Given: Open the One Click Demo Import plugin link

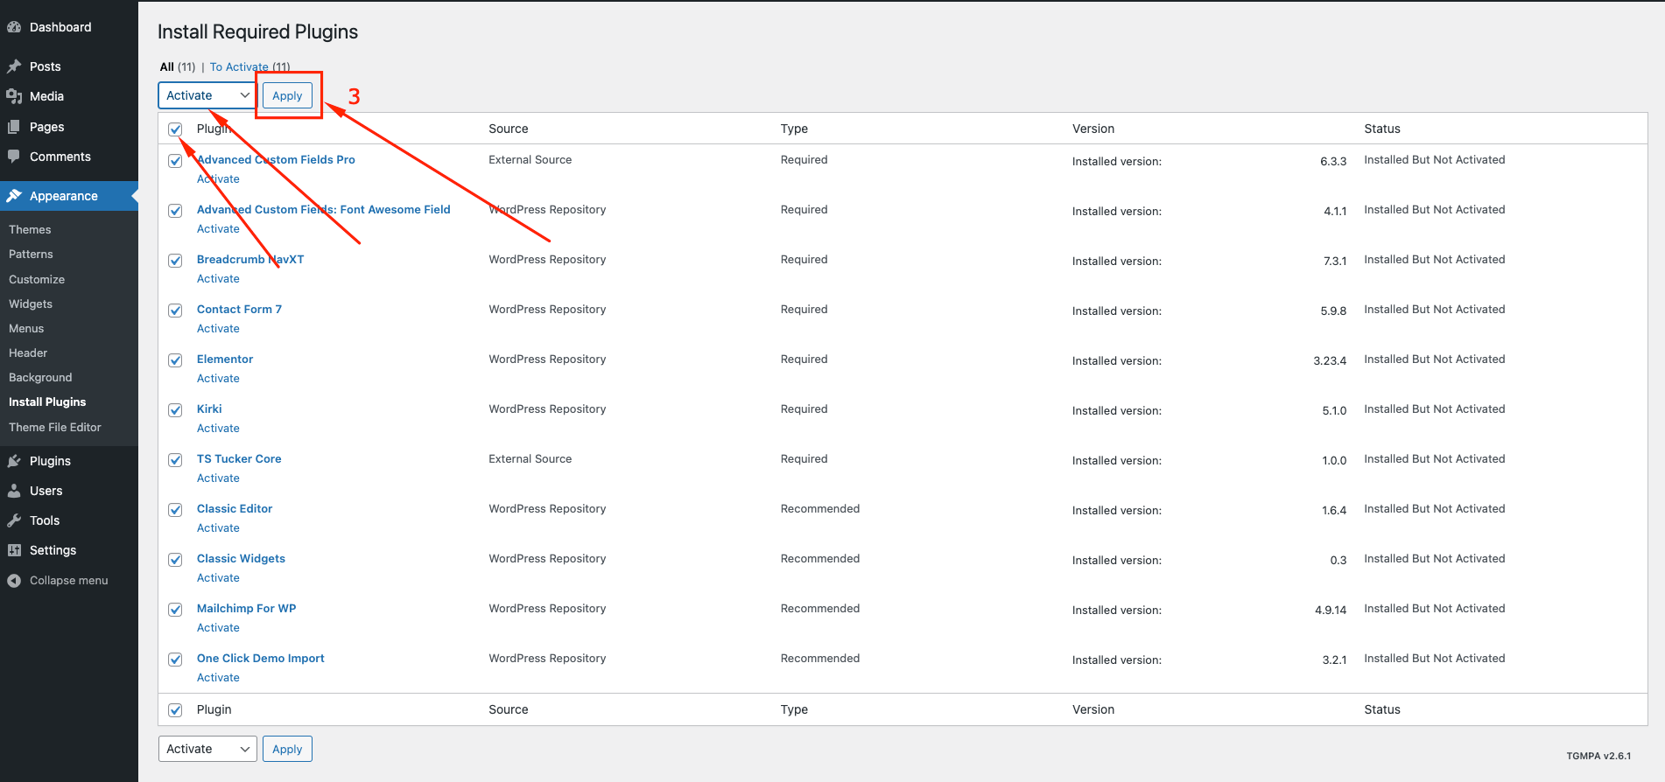Looking at the screenshot, I should pyautogui.click(x=260, y=658).
